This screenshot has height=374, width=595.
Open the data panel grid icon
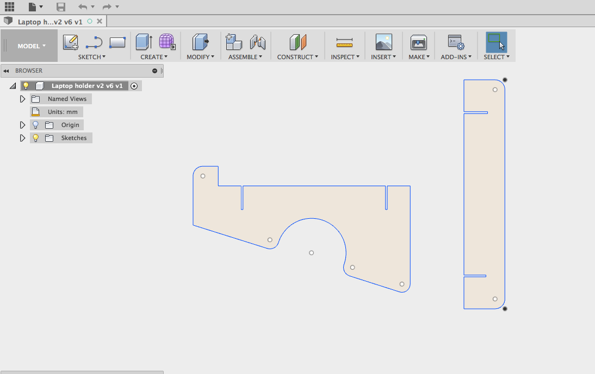pos(9,7)
